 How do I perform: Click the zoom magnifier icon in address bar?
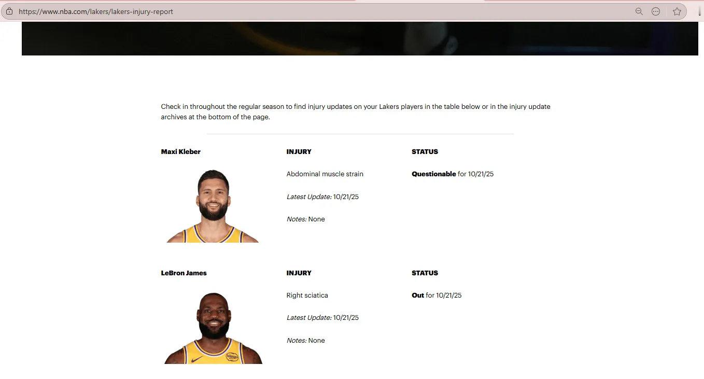click(639, 11)
